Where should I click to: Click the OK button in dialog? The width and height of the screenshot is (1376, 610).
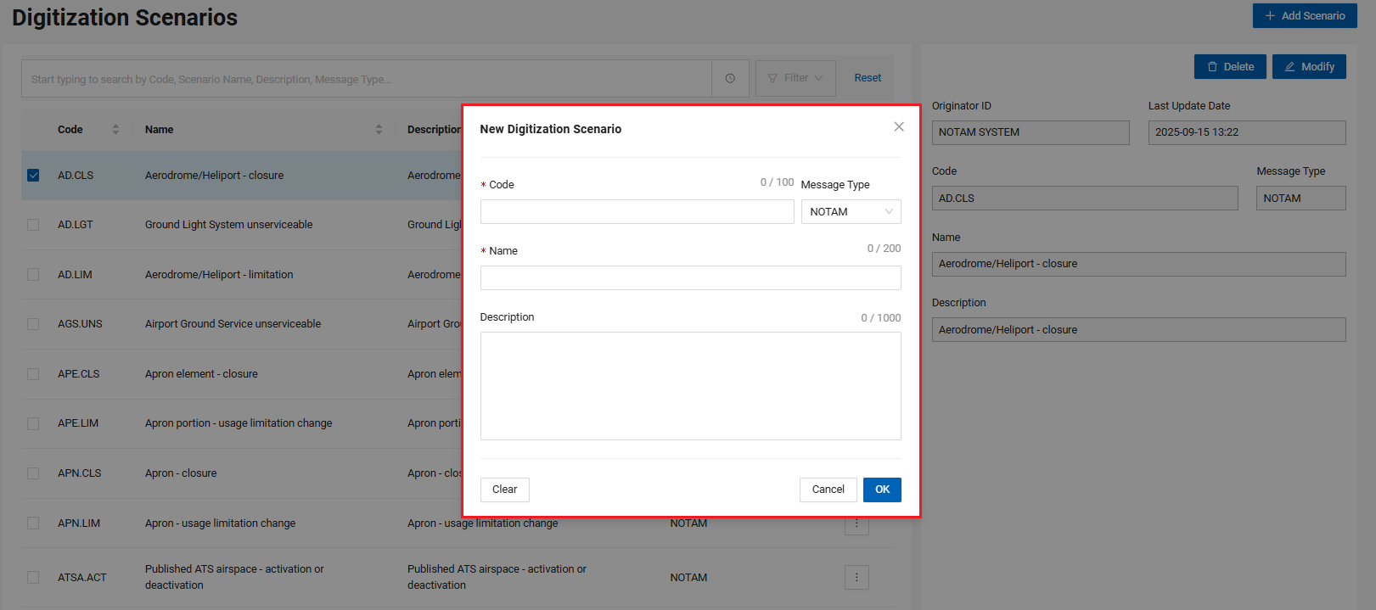click(882, 490)
